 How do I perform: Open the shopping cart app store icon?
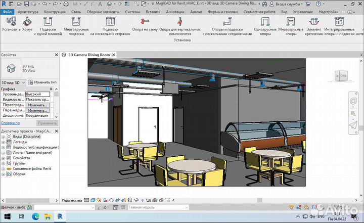pyautogui.click(x=308, y=4)
